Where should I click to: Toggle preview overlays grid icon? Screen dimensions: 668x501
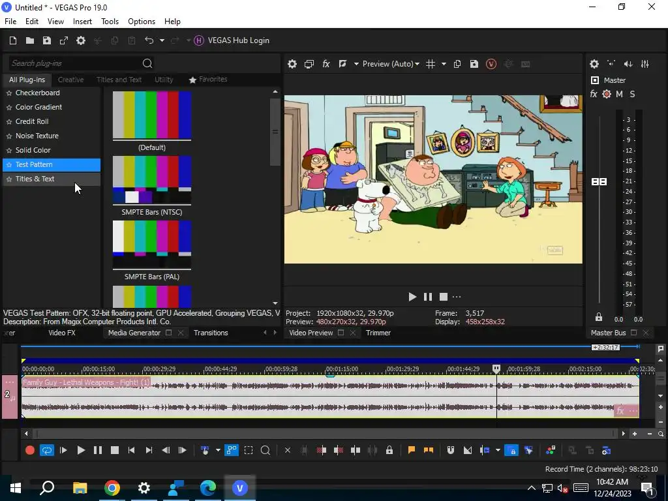431,65
